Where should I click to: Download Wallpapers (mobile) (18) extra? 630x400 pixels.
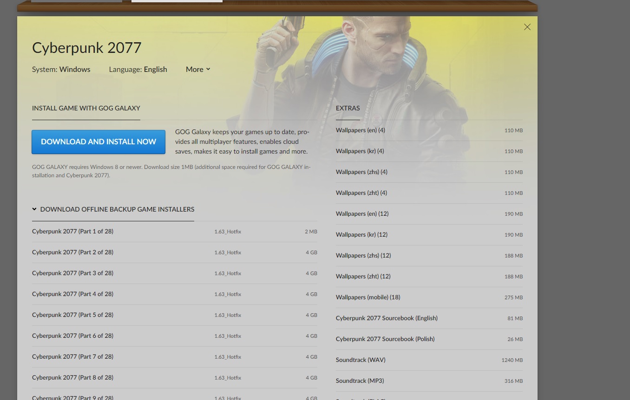point(429,297)
